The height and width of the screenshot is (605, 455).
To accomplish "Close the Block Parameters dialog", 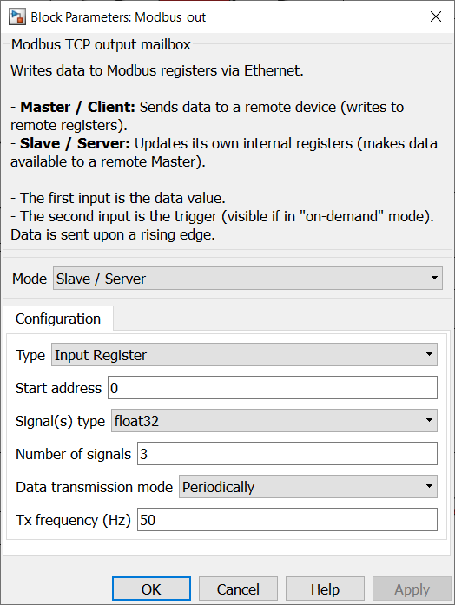I will pos(436,16).
